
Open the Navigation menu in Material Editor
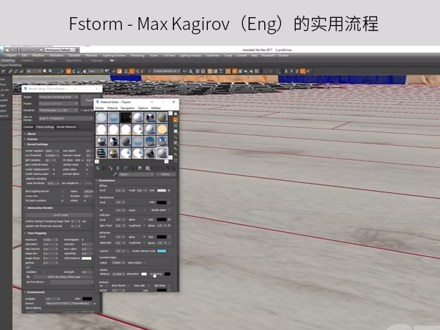127,108
